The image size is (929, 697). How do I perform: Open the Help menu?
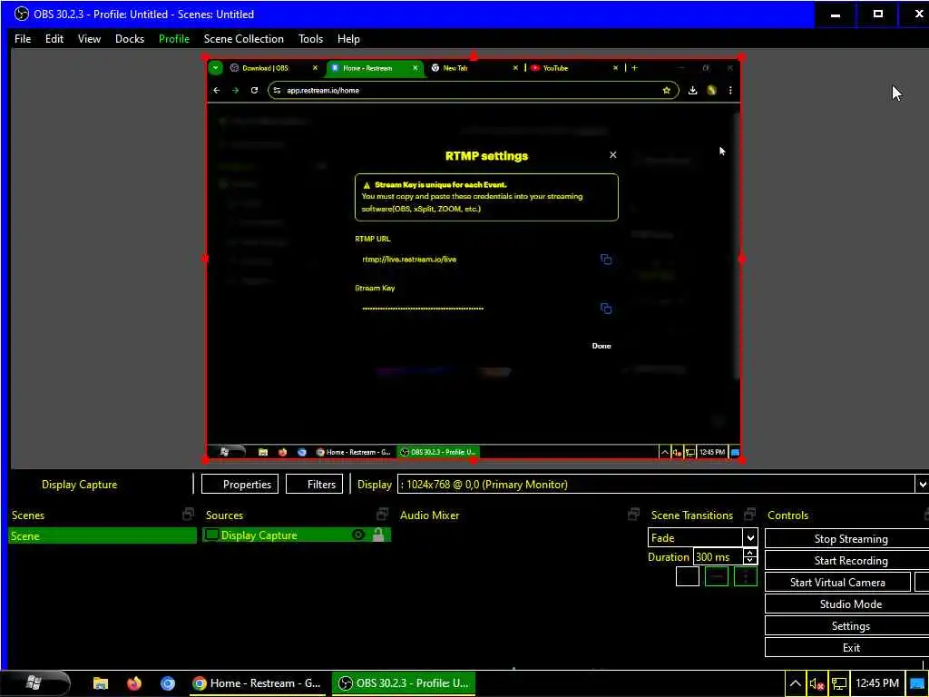[x=348, y=38]
